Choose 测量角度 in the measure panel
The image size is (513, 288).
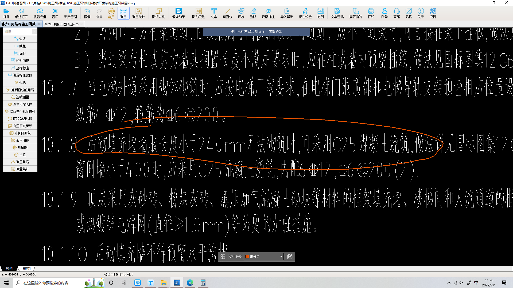[x=20, y=162]
